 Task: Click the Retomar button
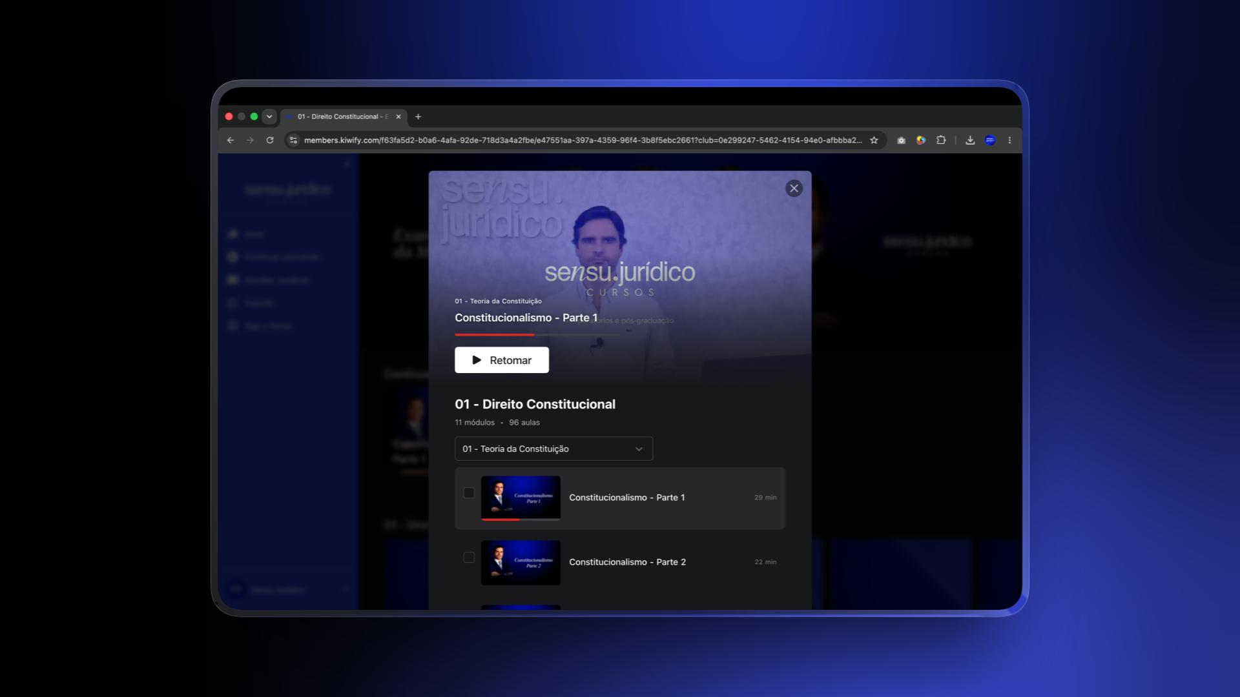click(x=502, y=360)
